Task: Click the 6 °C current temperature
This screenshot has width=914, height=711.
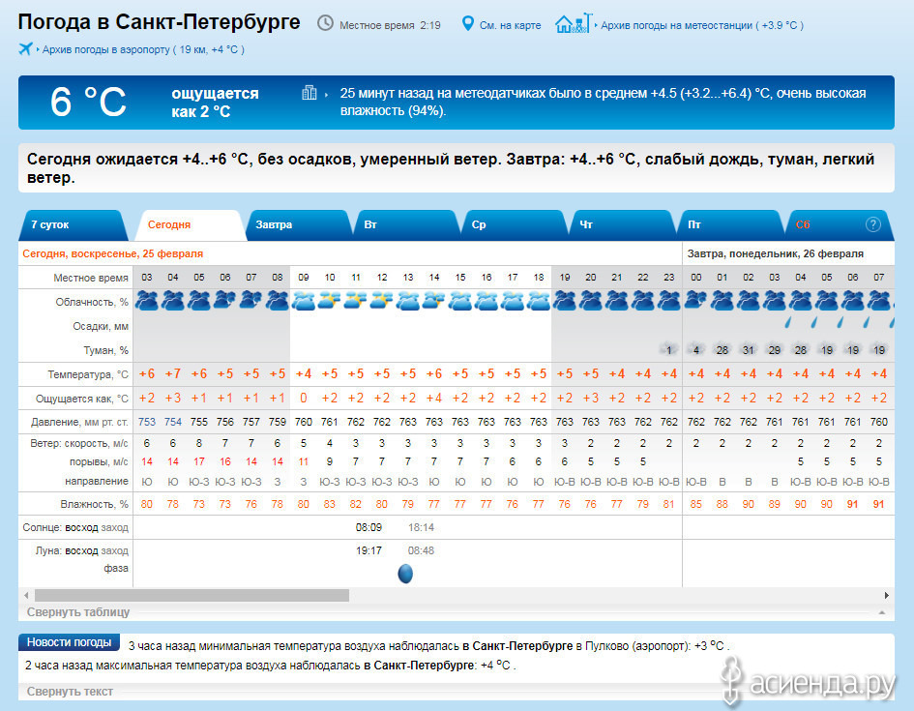Action: [x=88, y=102]
